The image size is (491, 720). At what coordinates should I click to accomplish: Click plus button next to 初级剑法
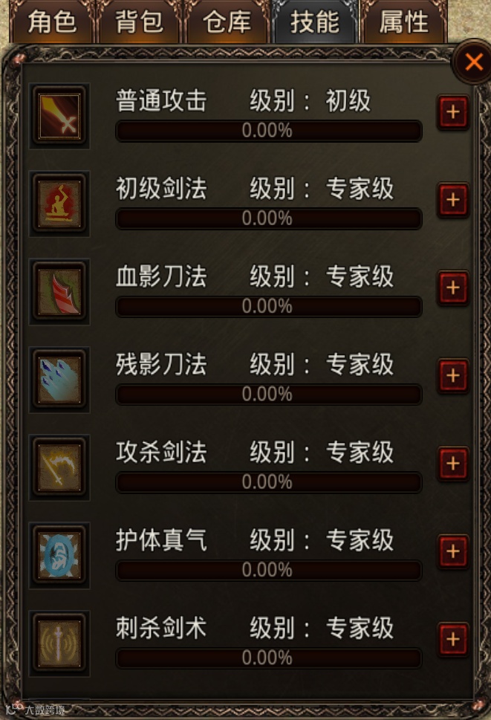[453, 200]
